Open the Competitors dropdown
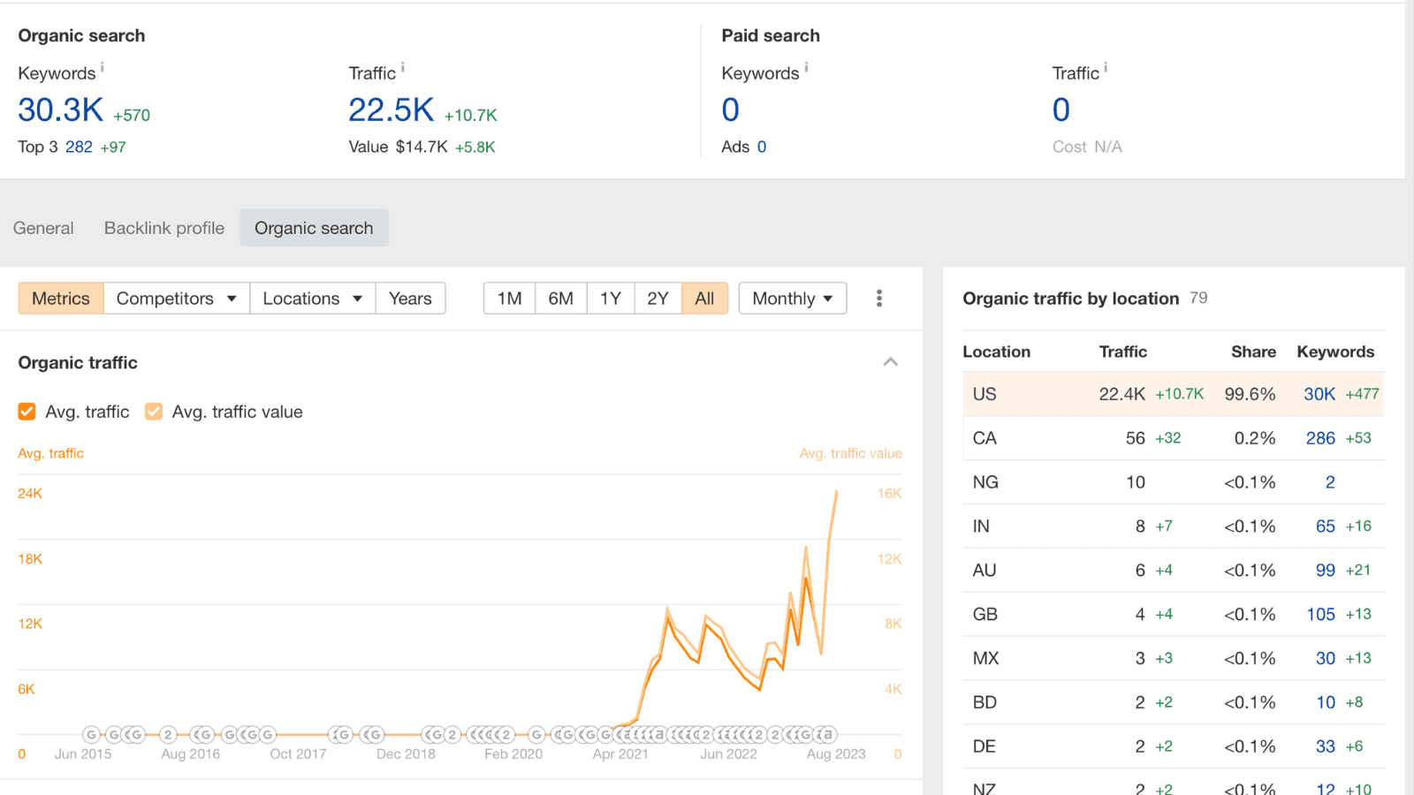Image resolution: width=1414 pixels, height=795 pixels. point(177,299)
